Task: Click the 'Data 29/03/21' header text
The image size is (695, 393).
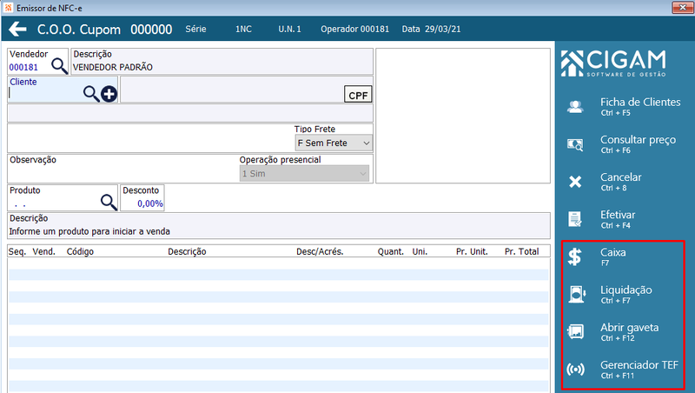Action: [x=431, y=29]
